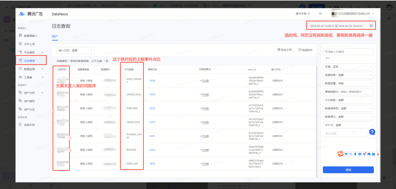Click the speaker notification icon in header
Viewport: 396px width, 189px height.
tap(321, 14)
